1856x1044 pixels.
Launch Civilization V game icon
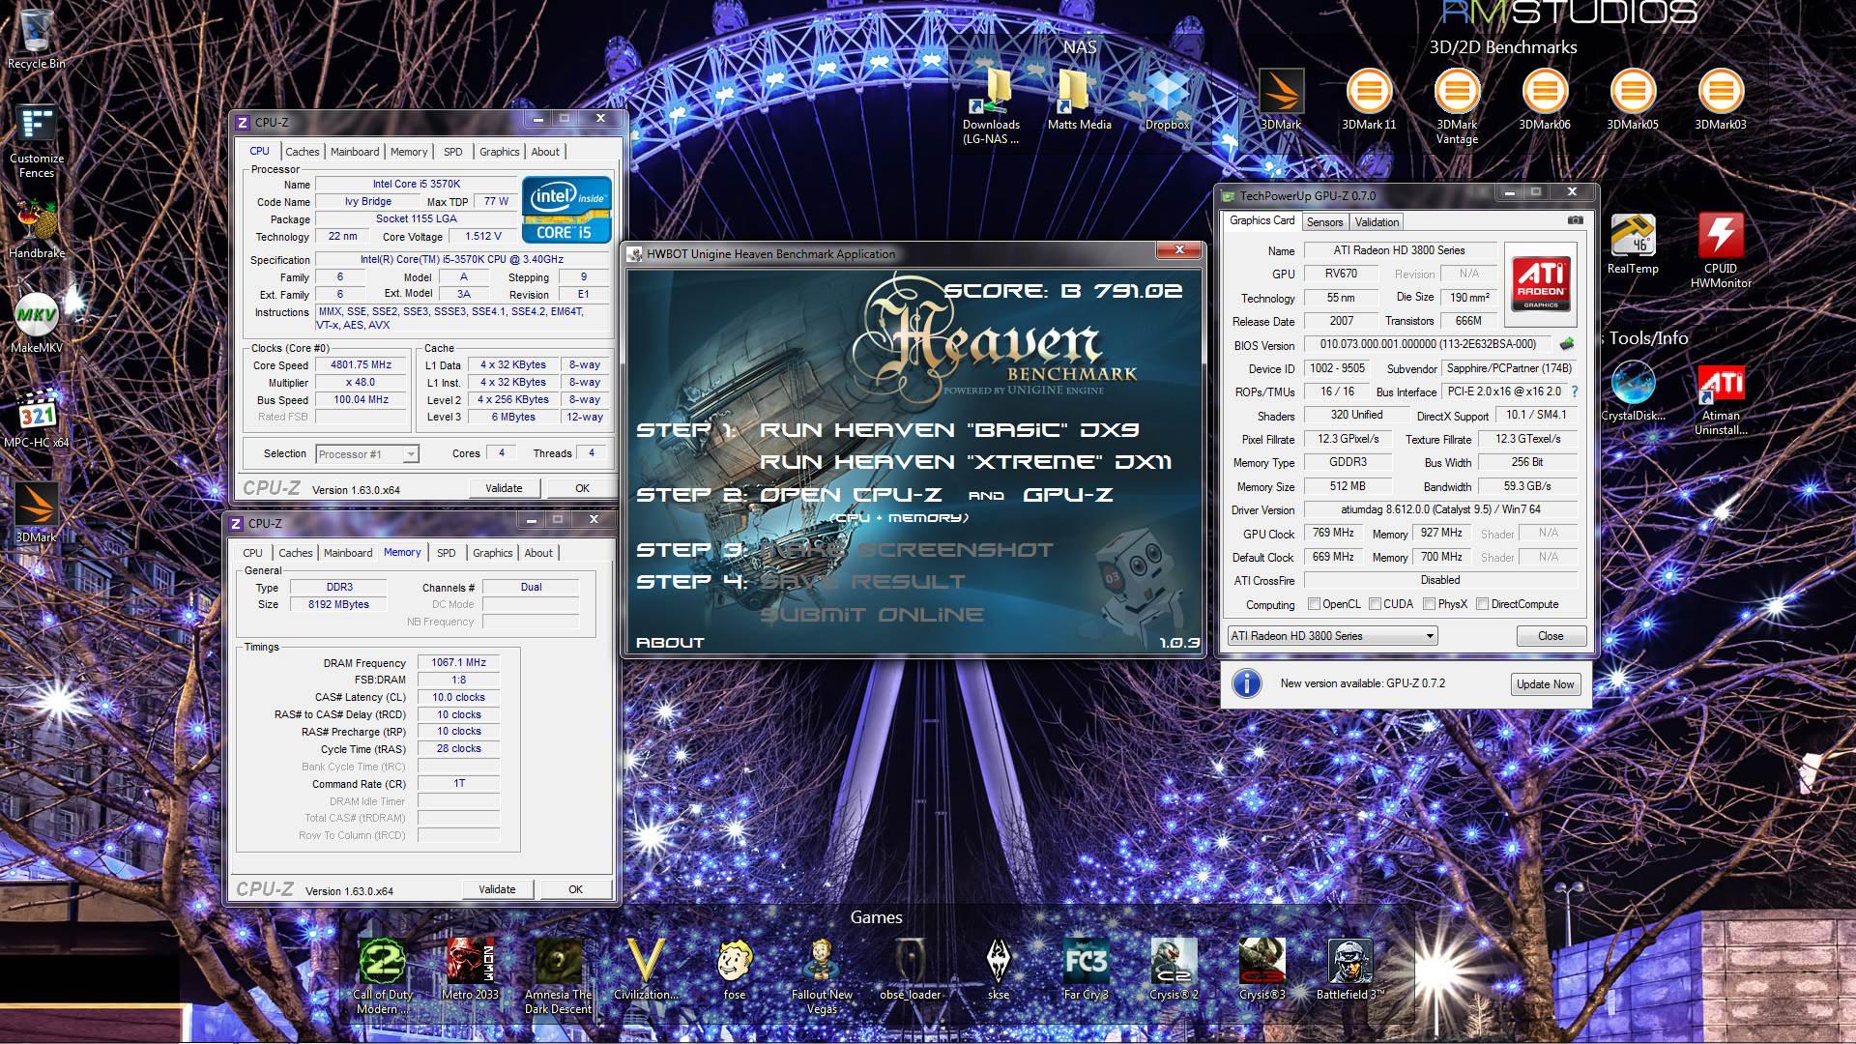646,970
